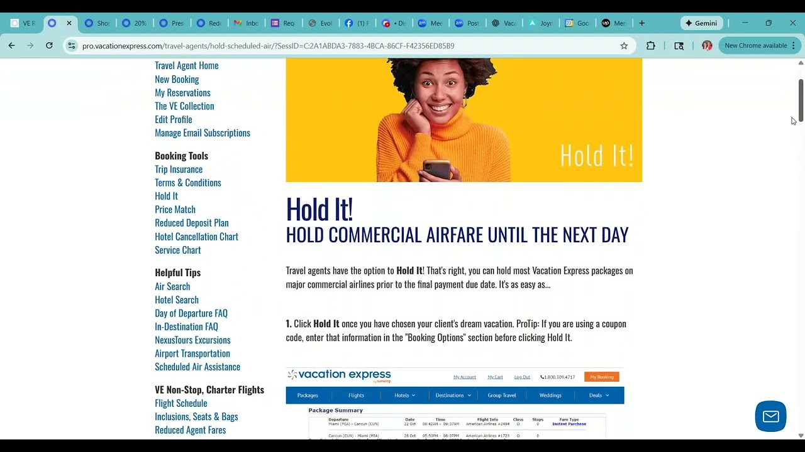Open site information icon in address bar
The height and width of the screenshot is (452, 805).
pos(72,46)
